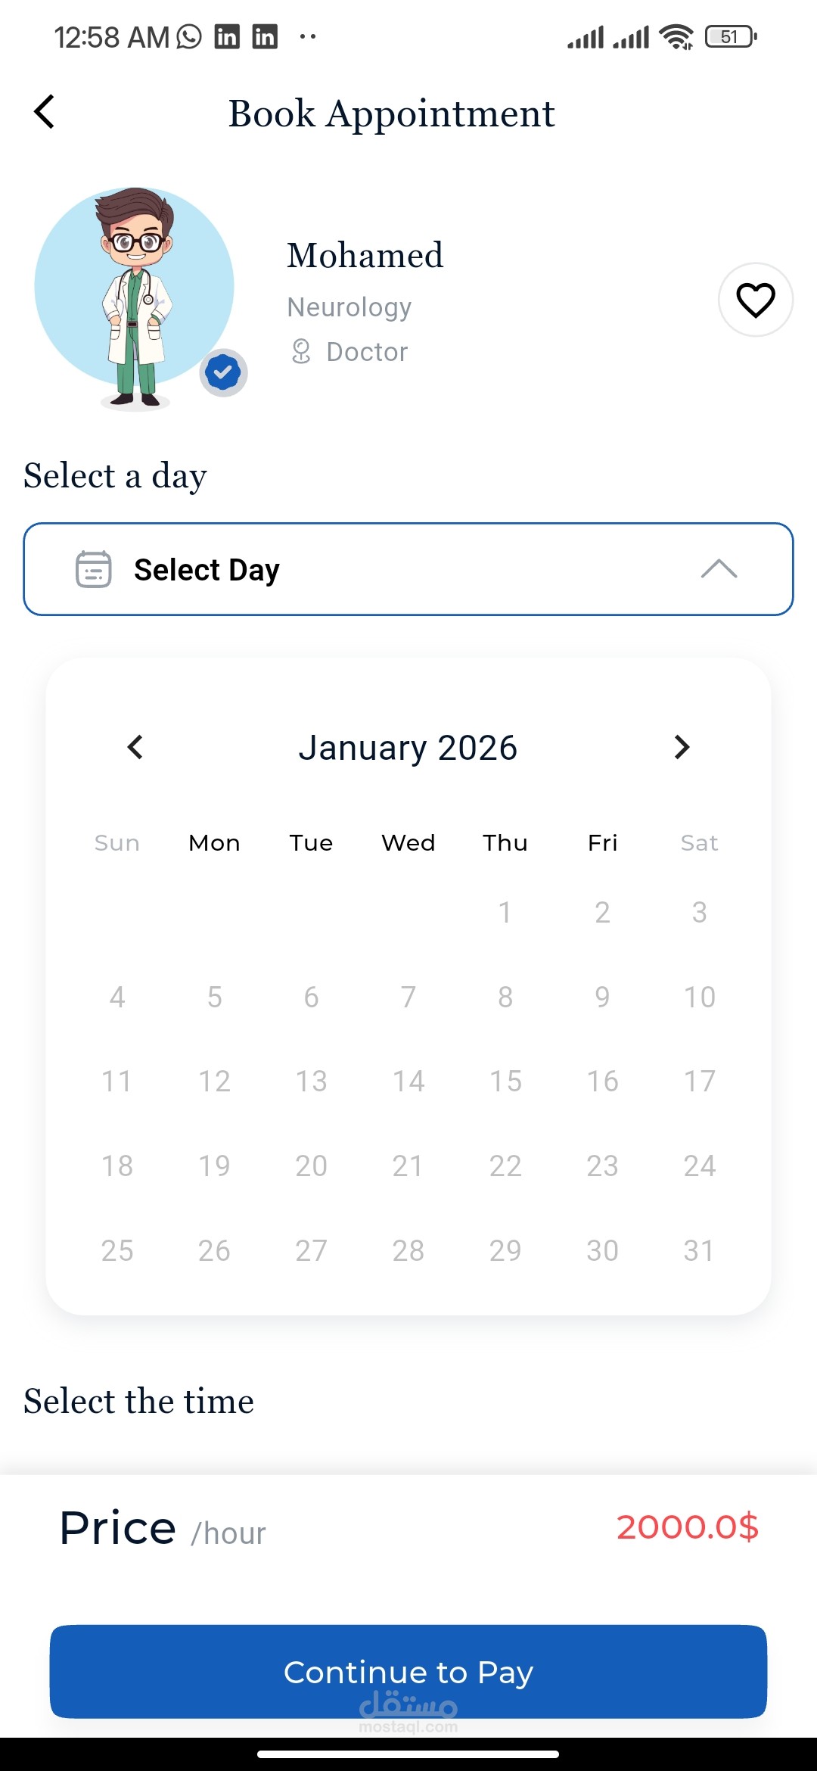This screenshot has width=817, height=1771.
Task: Open the Select Day dropdown field
Action: [408, 569]
